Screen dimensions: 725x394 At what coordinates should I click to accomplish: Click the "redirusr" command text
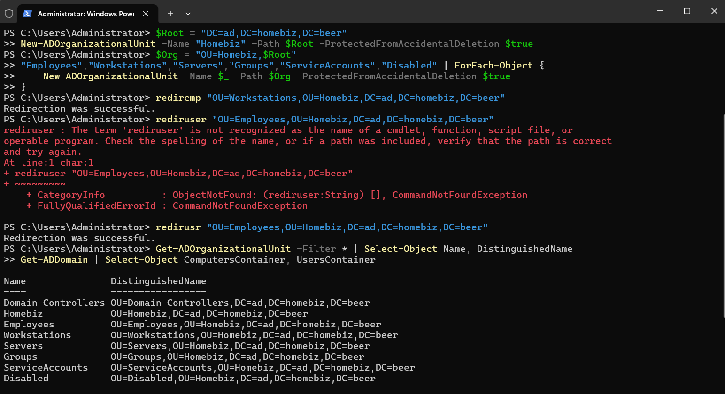[178, 227]
